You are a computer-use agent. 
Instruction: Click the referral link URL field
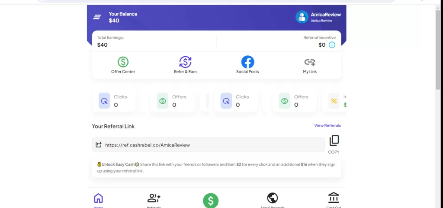212,145
